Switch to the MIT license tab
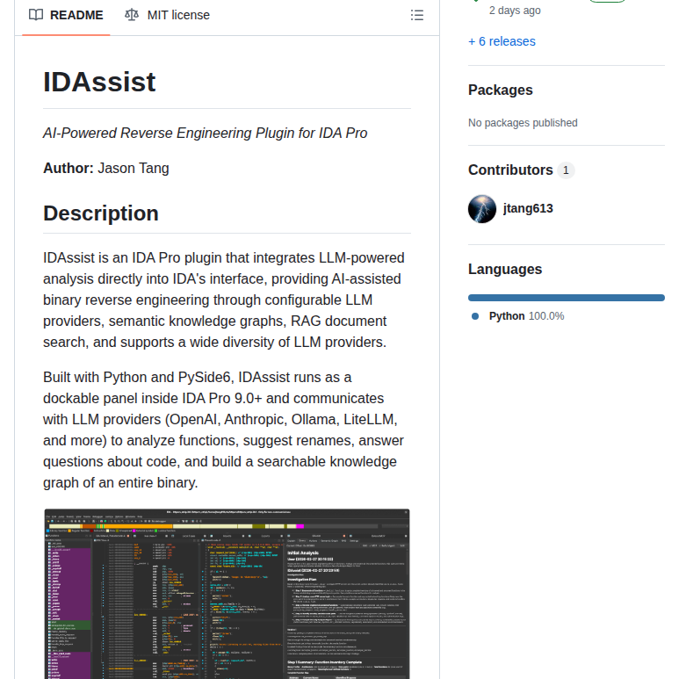This screenshot has height=679, width=686. (167, 15)
